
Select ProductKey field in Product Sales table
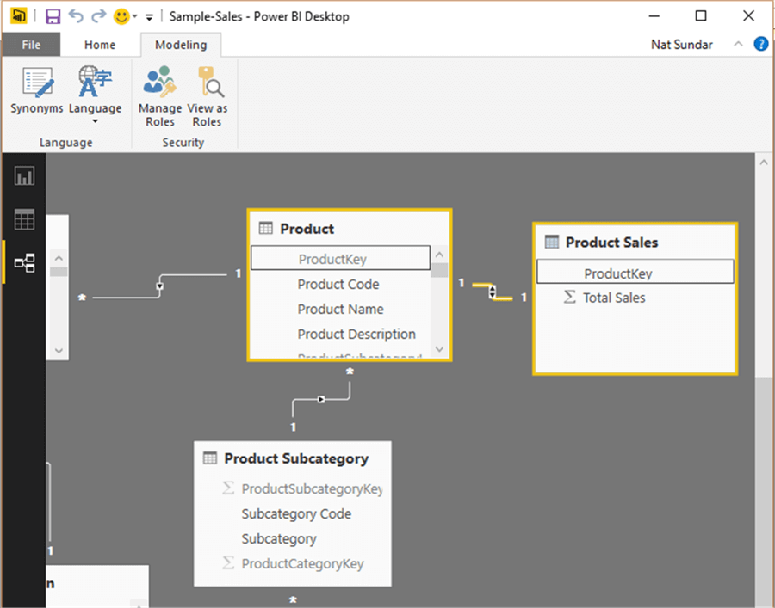click(x=635, y=272)
